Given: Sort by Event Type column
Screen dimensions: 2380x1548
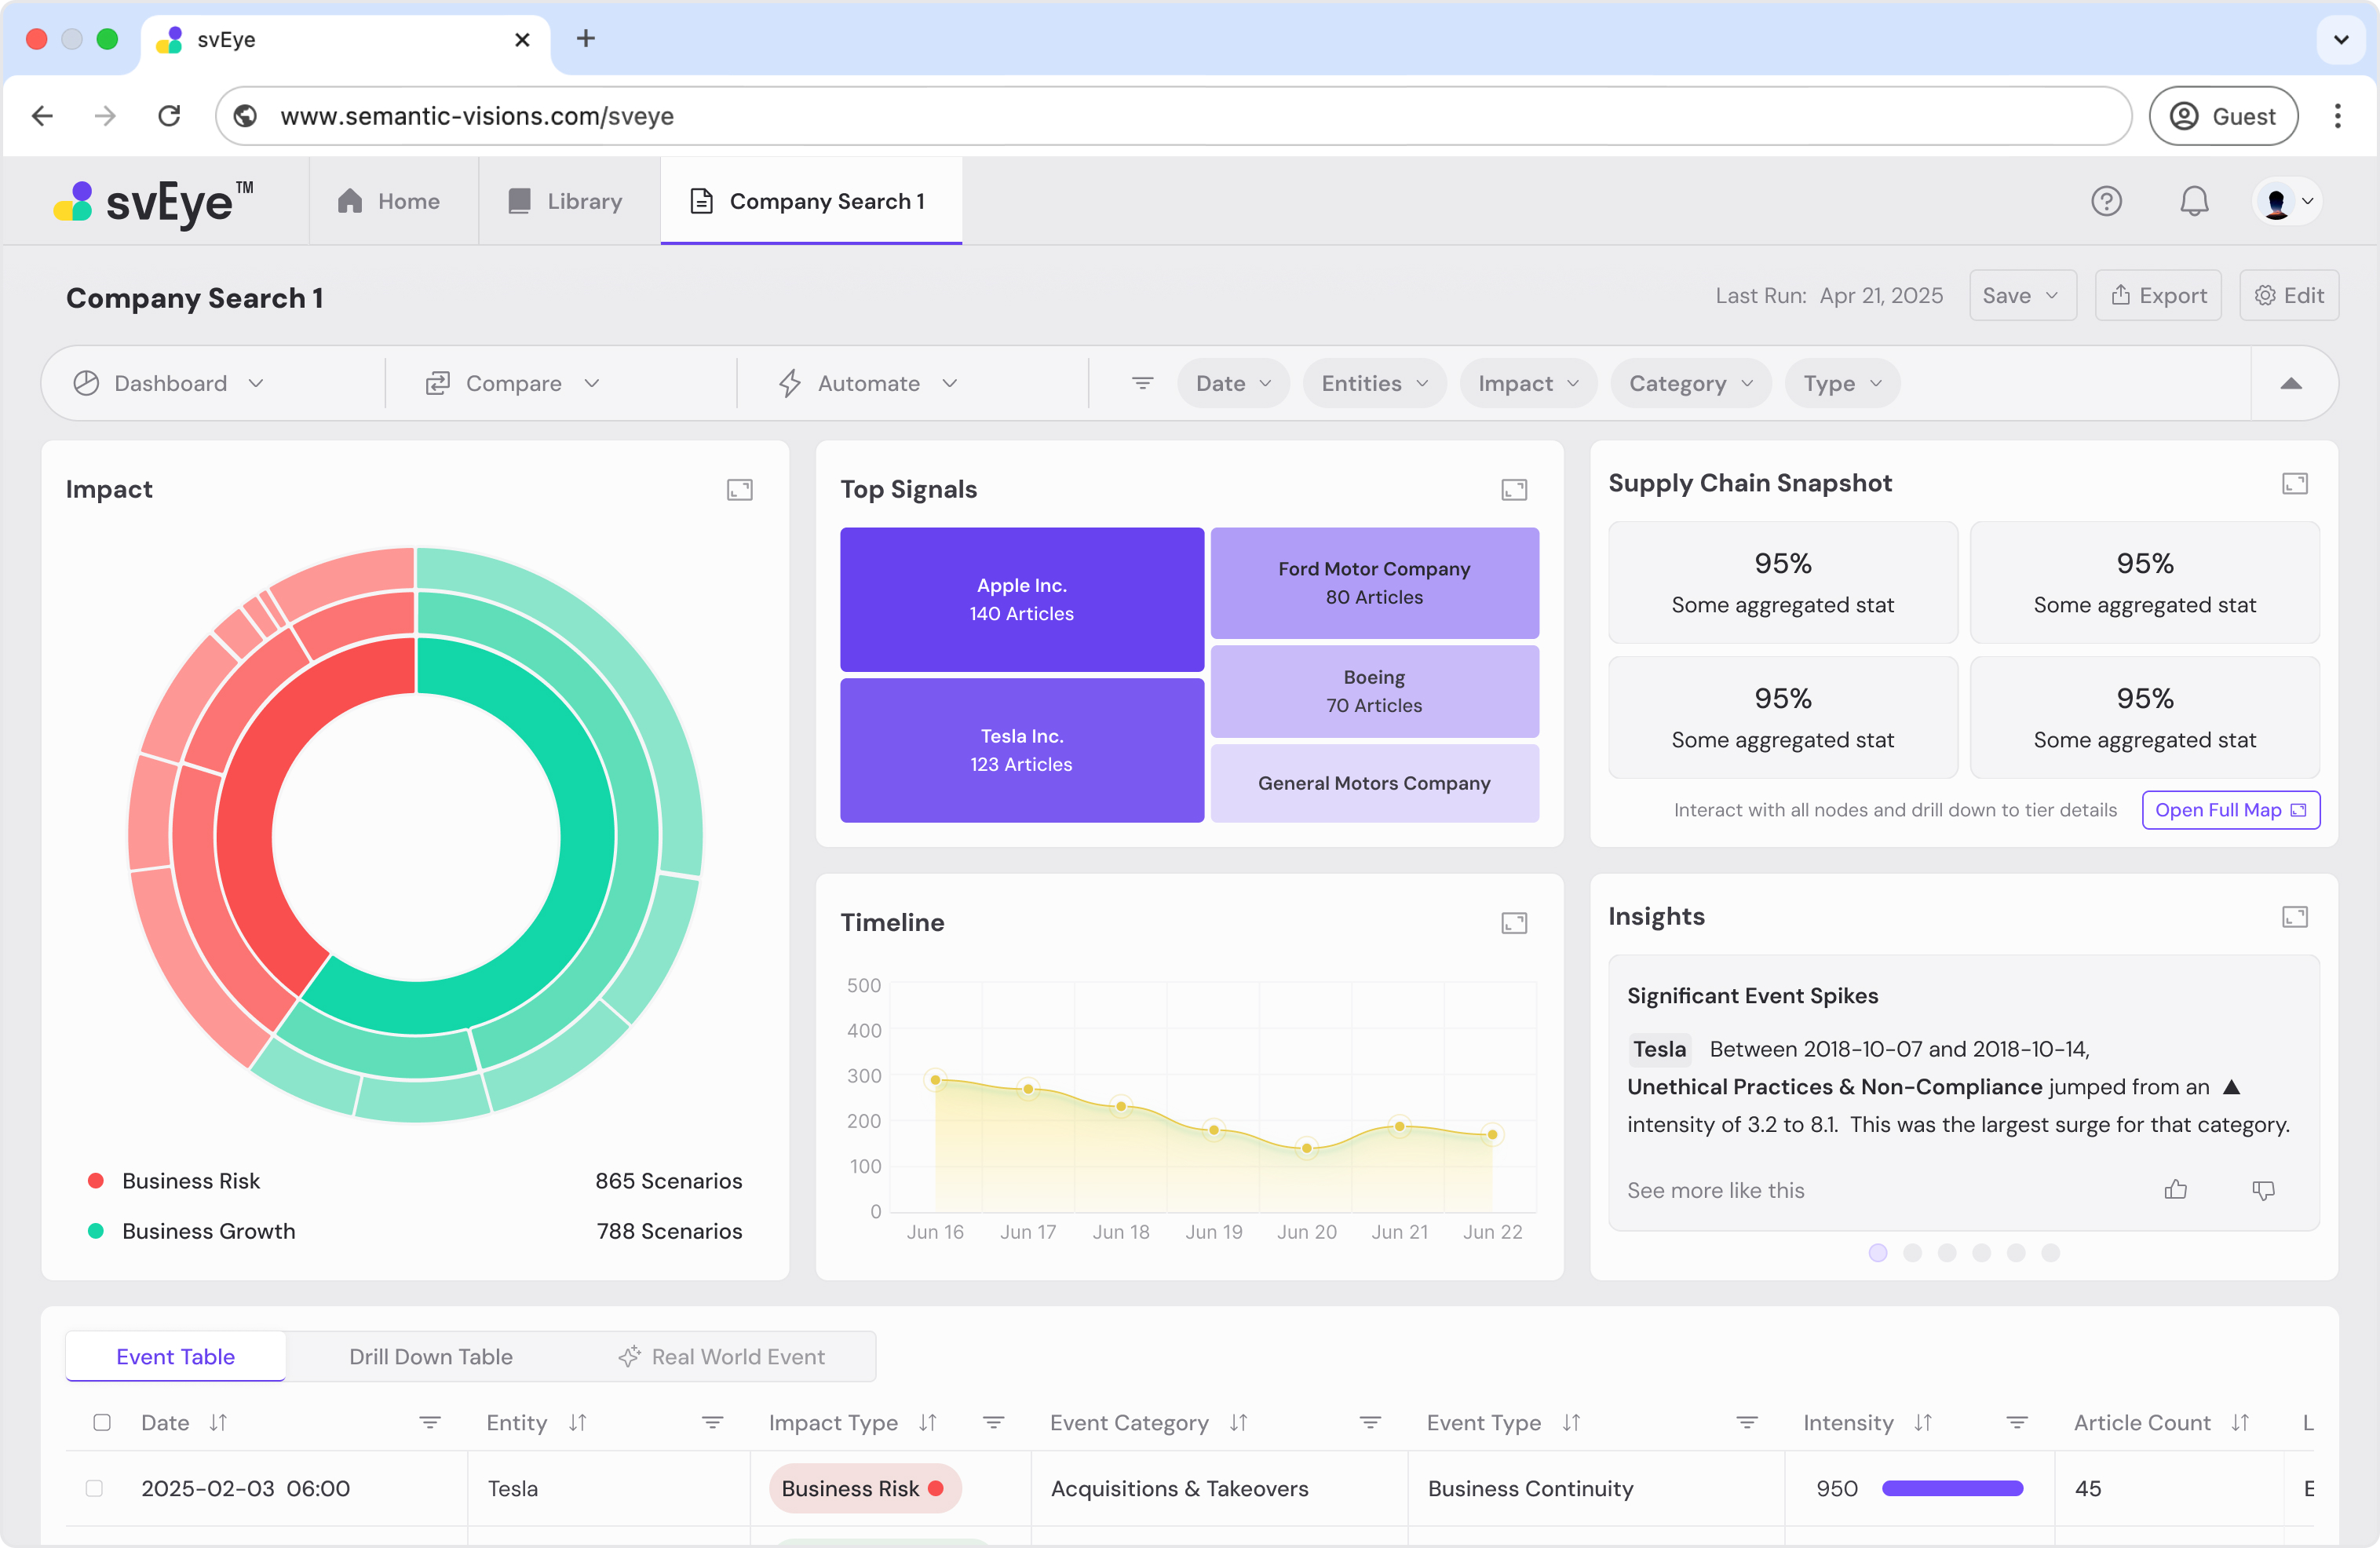Looking at the screenshot, I should (x=1571, y=1422).
